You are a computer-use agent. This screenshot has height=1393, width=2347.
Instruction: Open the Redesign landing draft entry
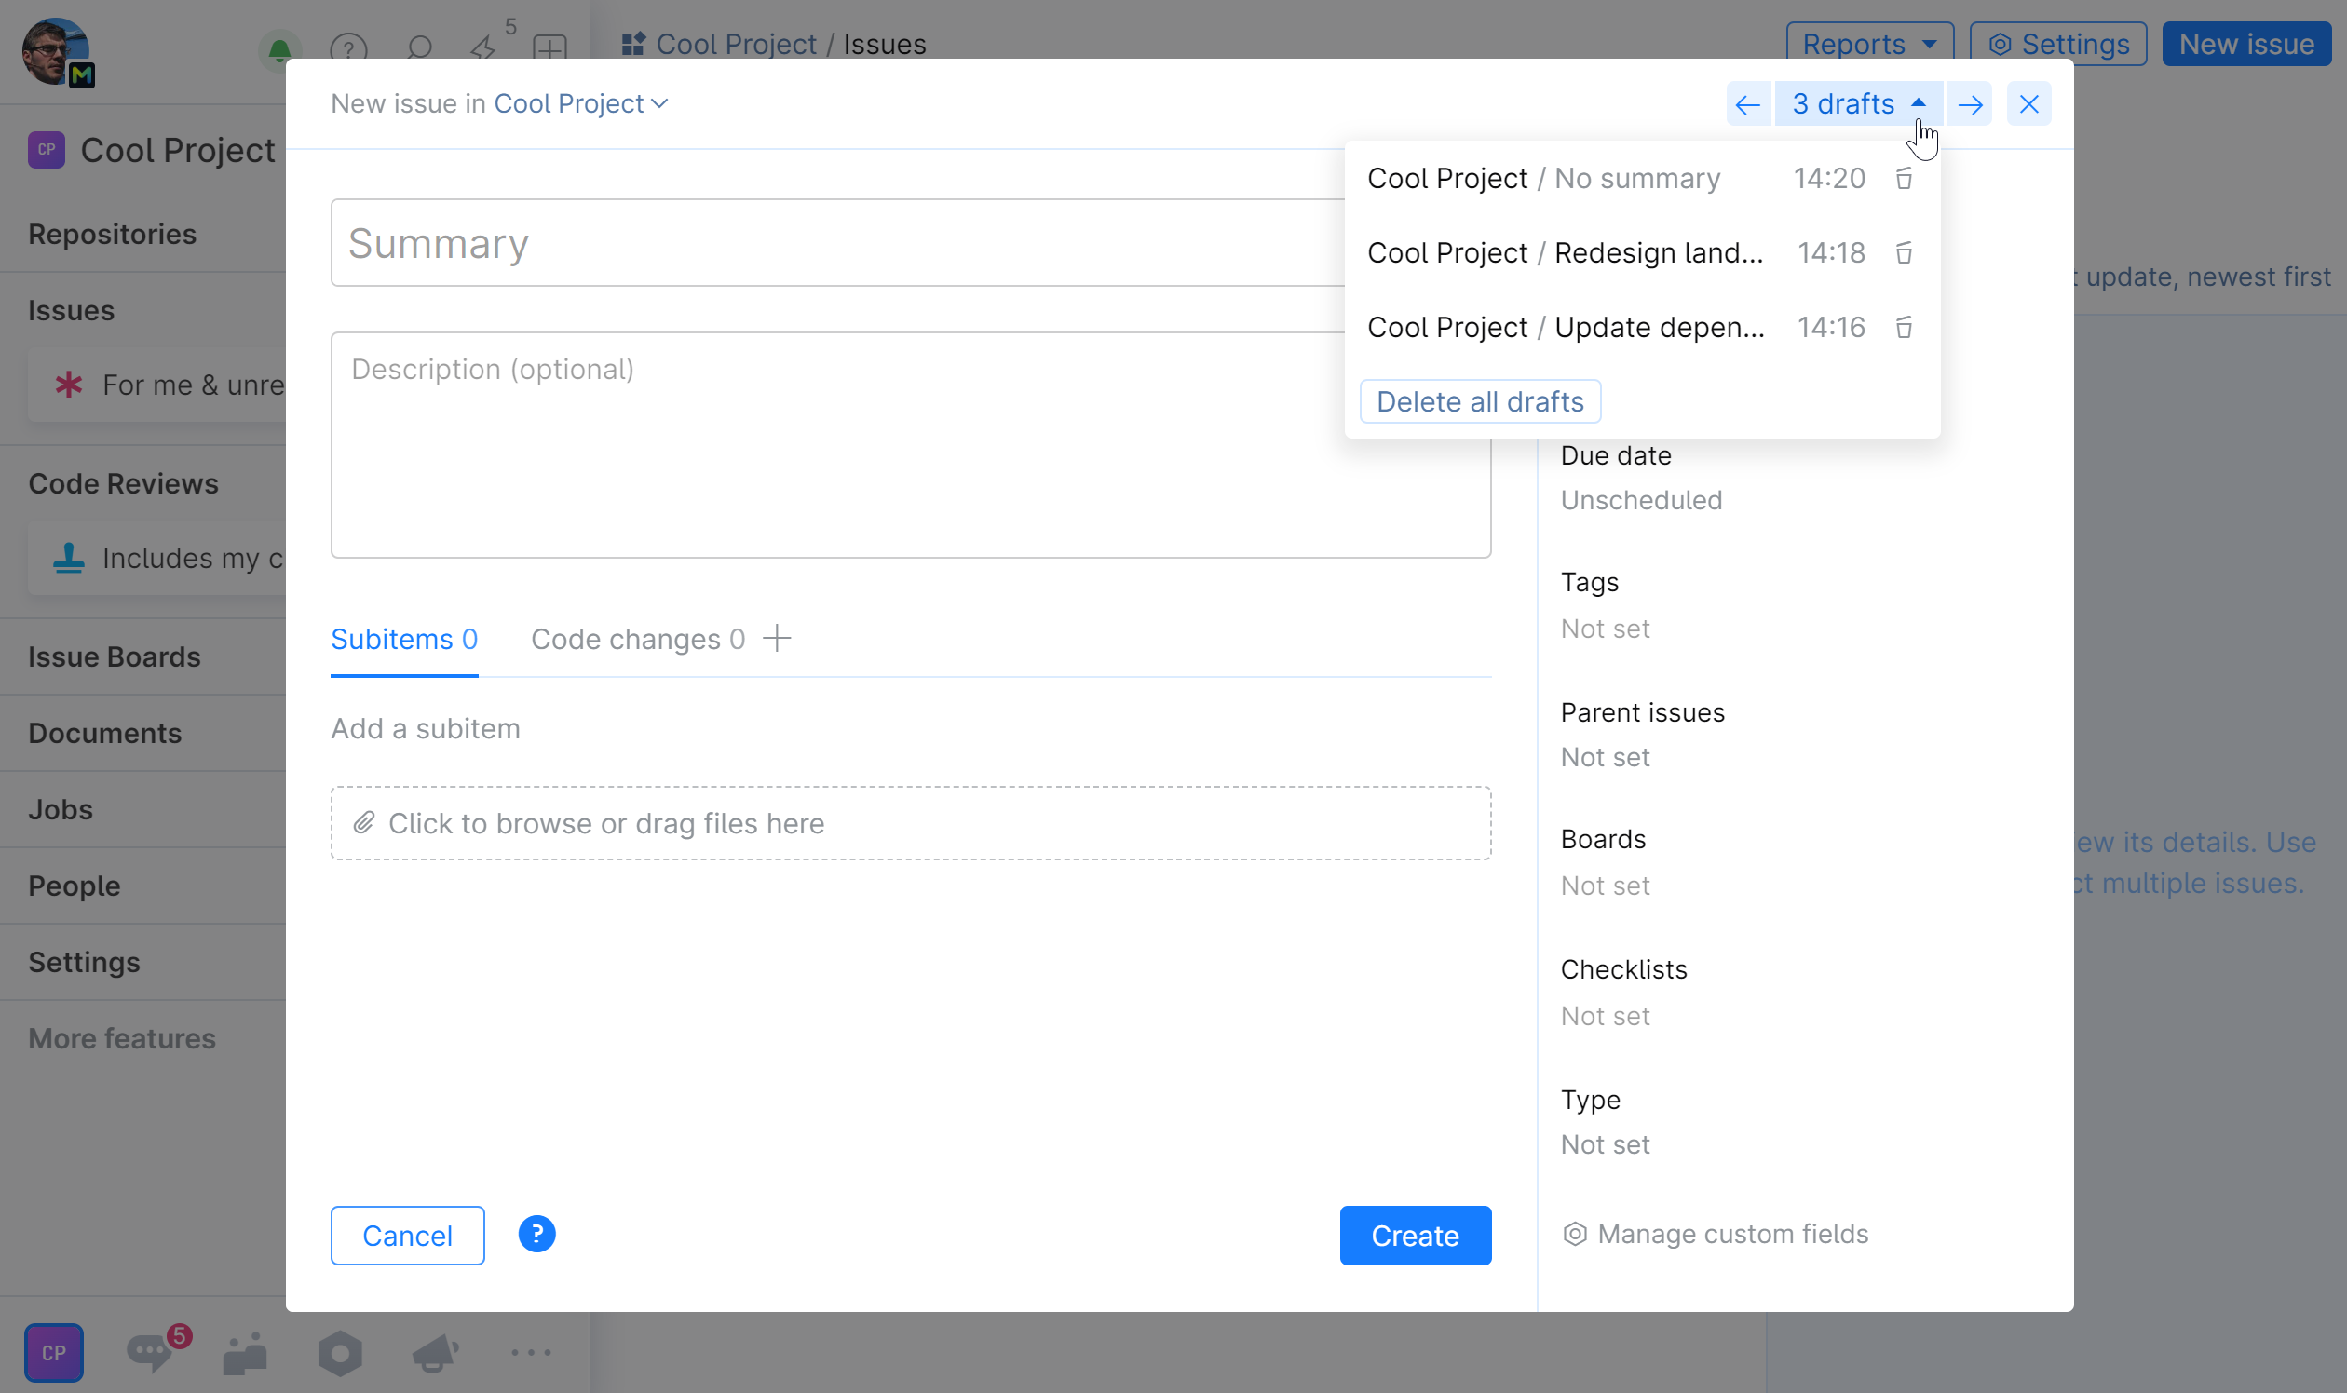[x=1565, y=252]
